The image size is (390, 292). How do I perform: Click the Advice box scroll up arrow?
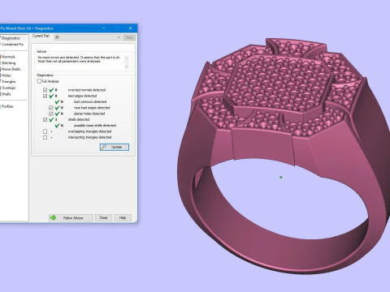pos(127,58)
